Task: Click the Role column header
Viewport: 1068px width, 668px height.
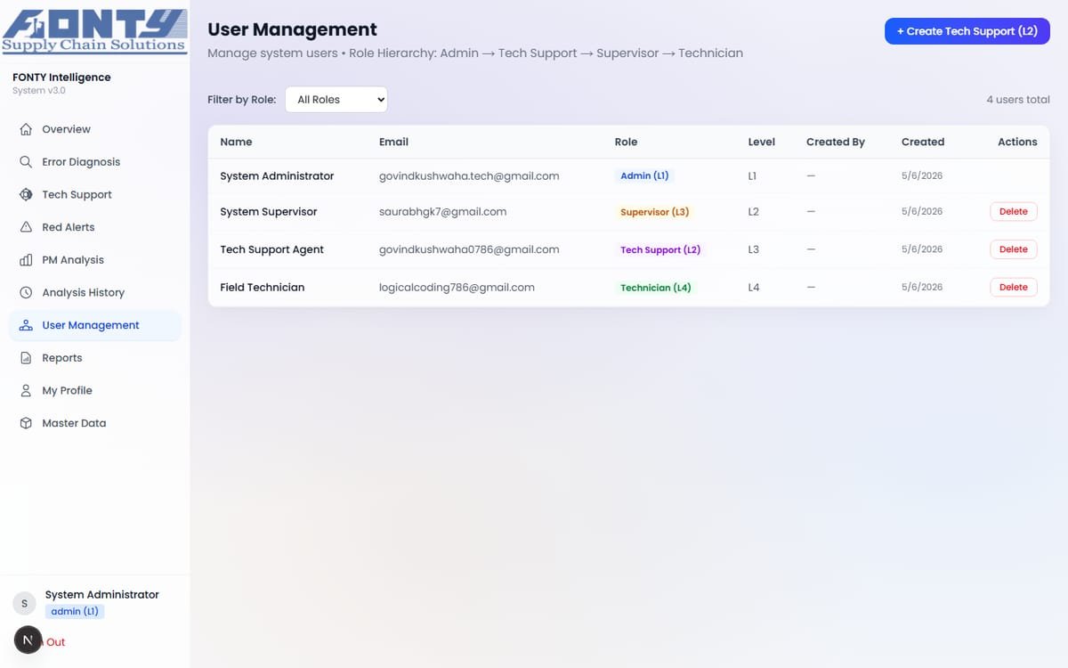Action: click(x=626, y=142)
